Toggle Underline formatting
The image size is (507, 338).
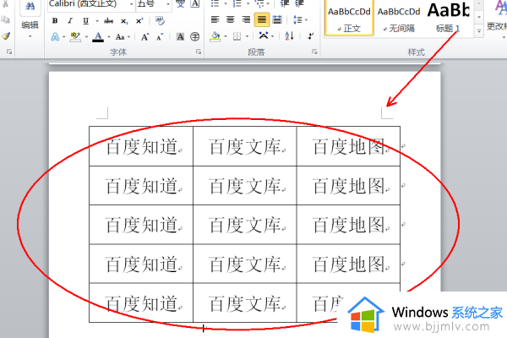(x=85, y=20)
